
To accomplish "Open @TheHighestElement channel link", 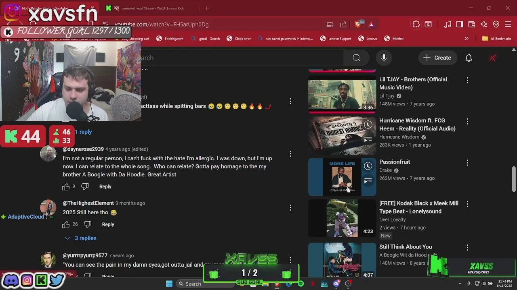I will [88, 203].
